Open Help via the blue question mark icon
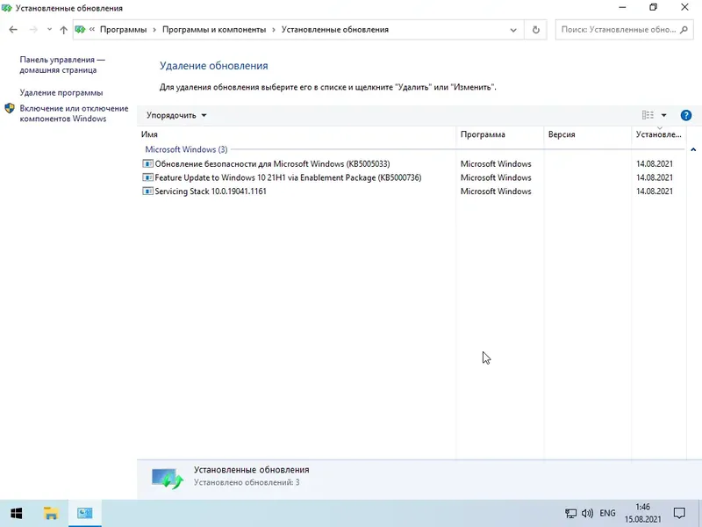Image resolution: width=702 pixels, height=527 pixels. pos(685,115)
